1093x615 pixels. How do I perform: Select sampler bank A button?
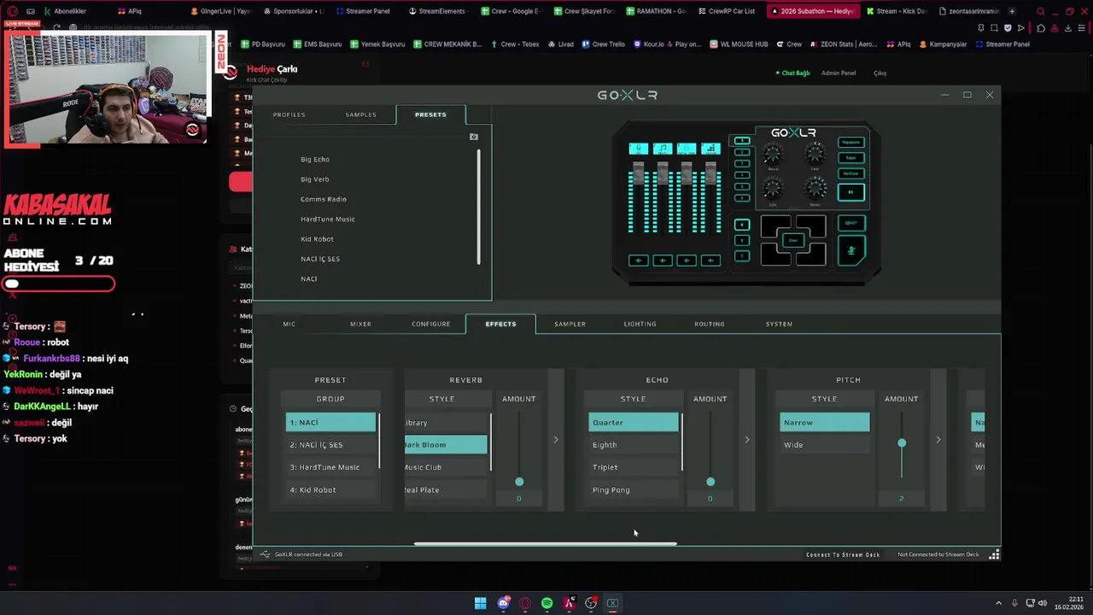coord(742,225)
